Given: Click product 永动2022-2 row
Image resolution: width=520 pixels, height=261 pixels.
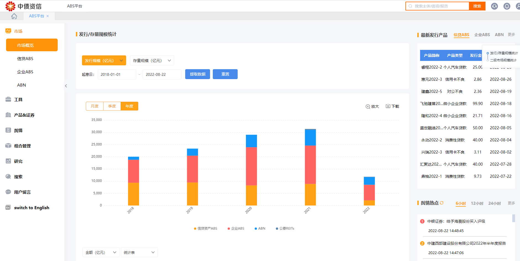Looking at the screenshot, I should pos(466,140).
